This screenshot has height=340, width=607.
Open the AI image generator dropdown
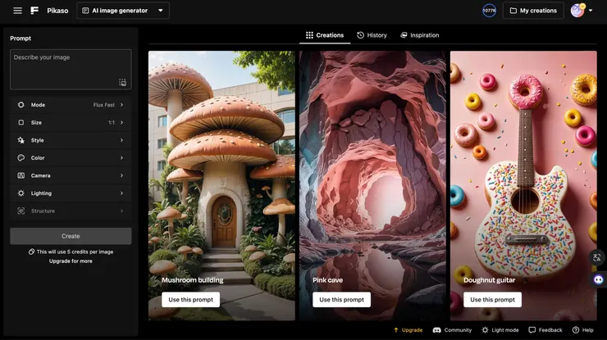point(123,11)
